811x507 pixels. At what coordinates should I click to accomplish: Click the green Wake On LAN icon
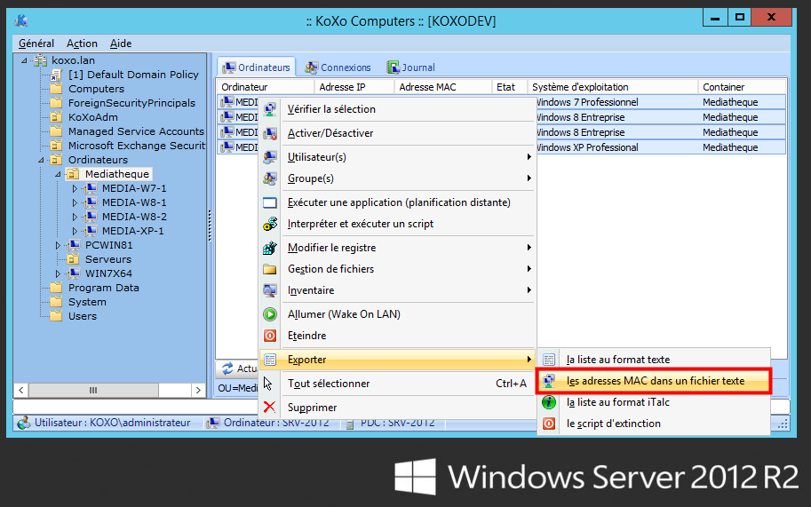point(269,314)
